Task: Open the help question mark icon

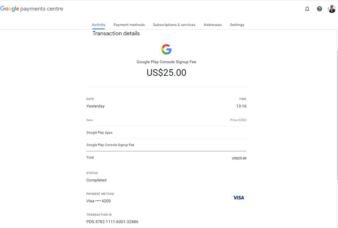Action: (319, 9)
